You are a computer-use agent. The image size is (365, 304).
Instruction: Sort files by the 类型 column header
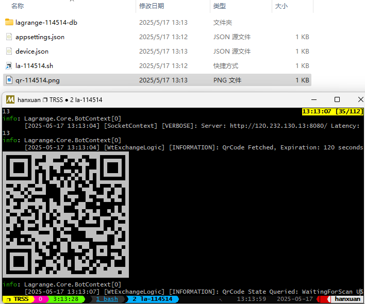click(x=220, y=6)
